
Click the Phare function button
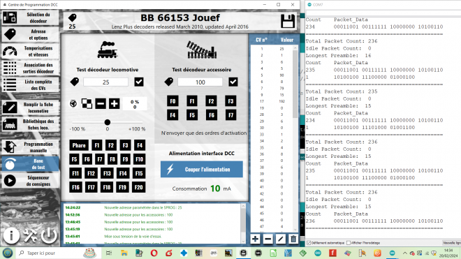[x=79, y=145]
